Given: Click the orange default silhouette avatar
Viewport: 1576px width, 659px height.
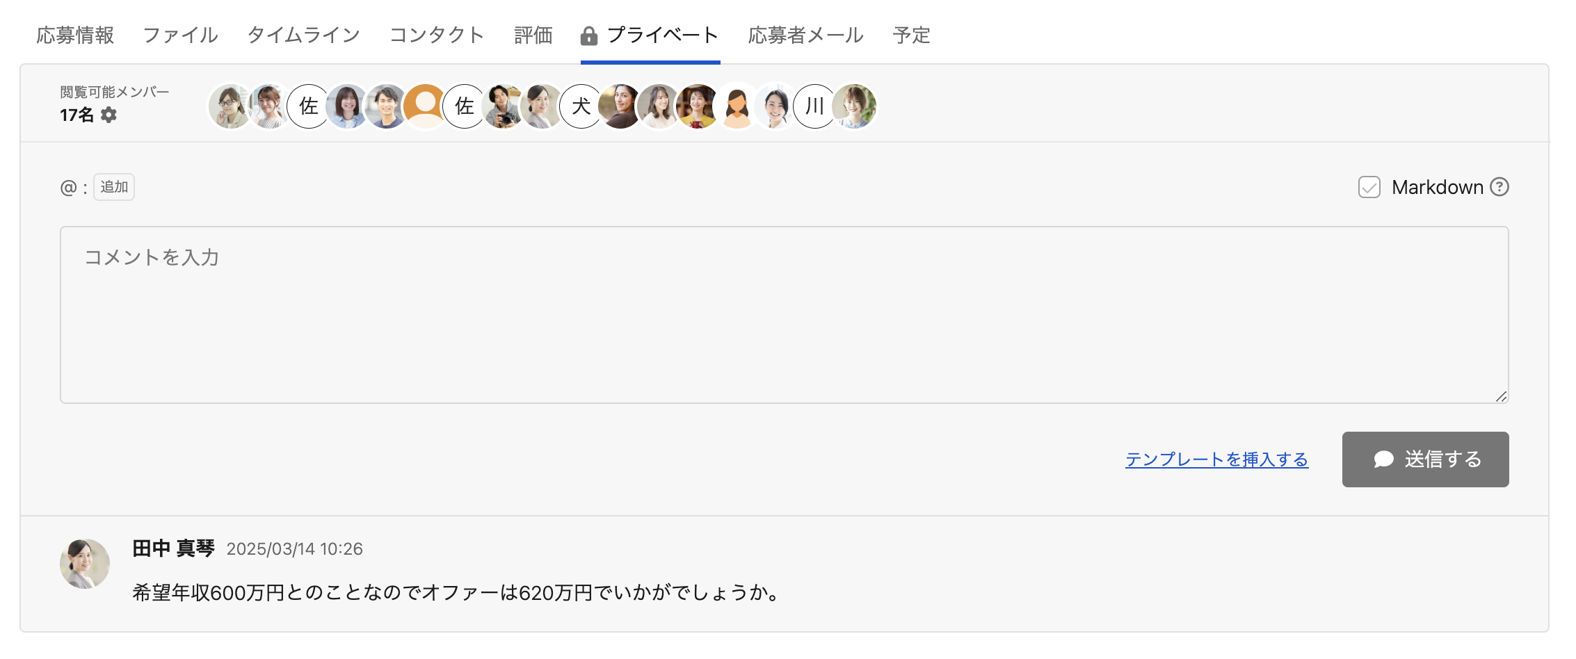Looking at the screenshot, I should pos(425,106).
